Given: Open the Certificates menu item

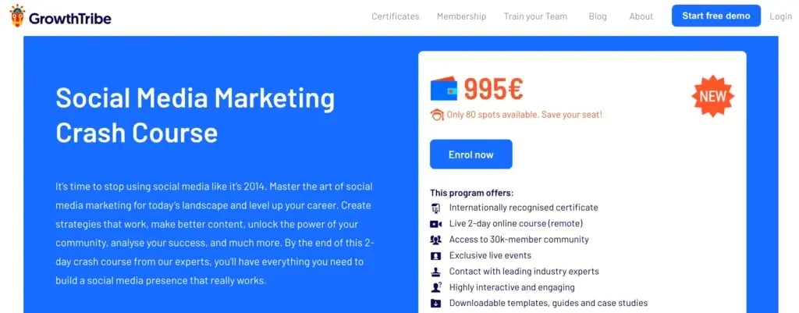Looking at the screenshot, I should 396,16.
